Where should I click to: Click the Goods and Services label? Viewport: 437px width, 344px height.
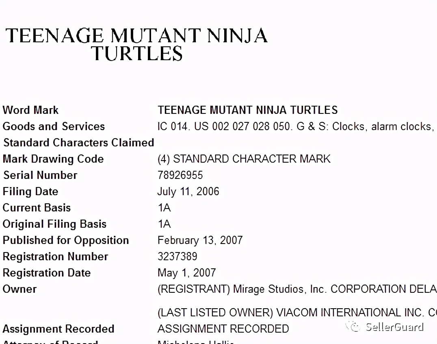click(x=54, y=126)
